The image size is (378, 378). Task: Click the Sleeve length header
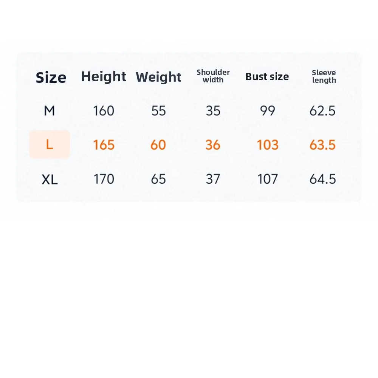pos(324,76)
